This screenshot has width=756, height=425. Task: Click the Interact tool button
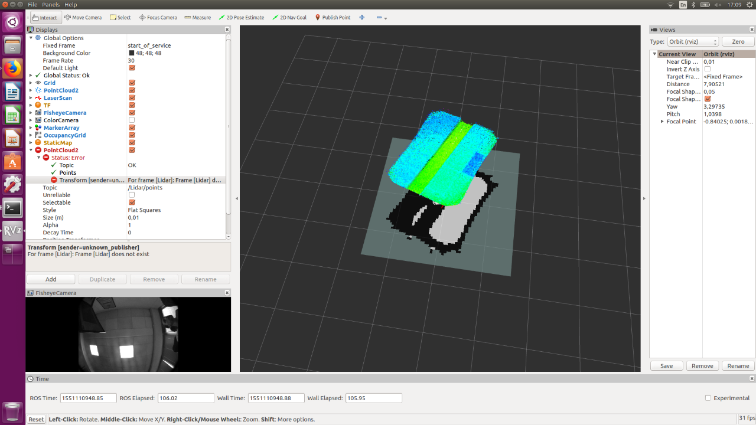45,18
